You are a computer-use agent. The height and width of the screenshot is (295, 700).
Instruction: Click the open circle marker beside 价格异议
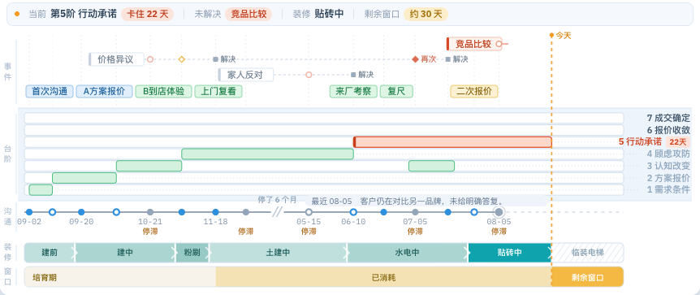pyautogui.click(x=150, y=59)
